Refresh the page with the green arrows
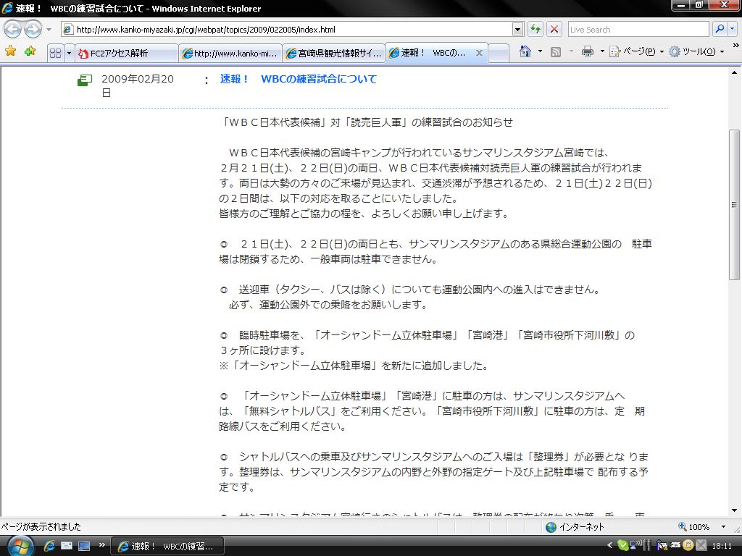Screen dimensions: 742x556 [535, 29]
